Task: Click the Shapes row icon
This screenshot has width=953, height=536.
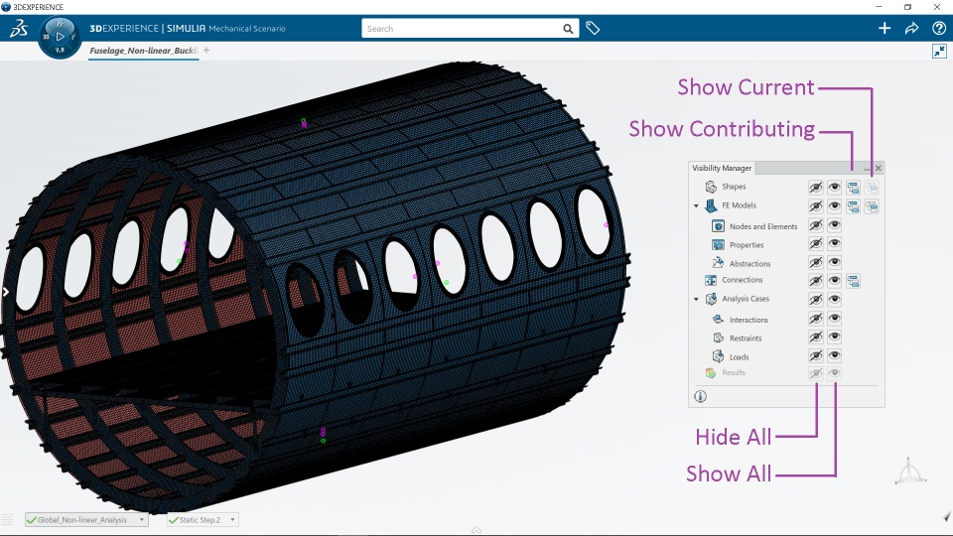Action: pos(711,187)
